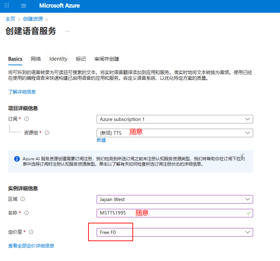Click the MSTTS1995 name input field
This screenshot has width=280, height=261.
coord(175,213)
